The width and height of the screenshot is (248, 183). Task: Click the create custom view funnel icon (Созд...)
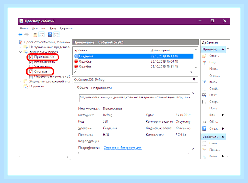coord(204,63)
